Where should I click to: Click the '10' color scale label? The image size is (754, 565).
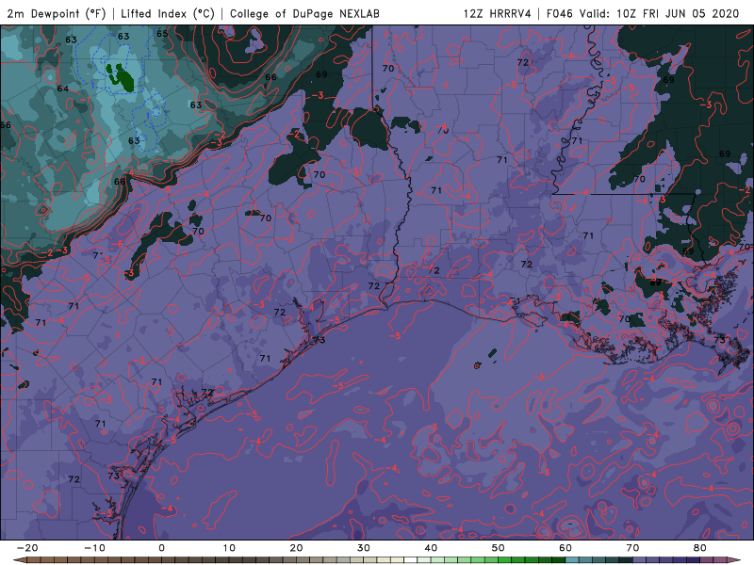[x=229, y=548]
